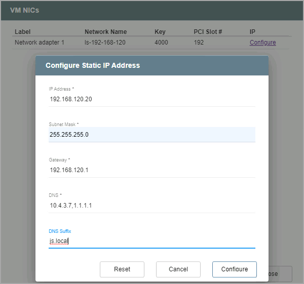Click the IP Address input field

pos(151,99)
